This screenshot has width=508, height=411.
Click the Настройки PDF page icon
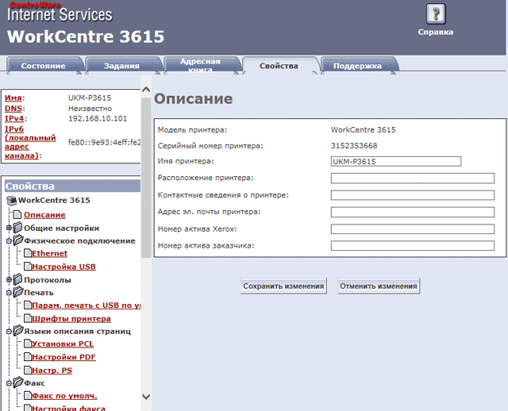point(28,357)
